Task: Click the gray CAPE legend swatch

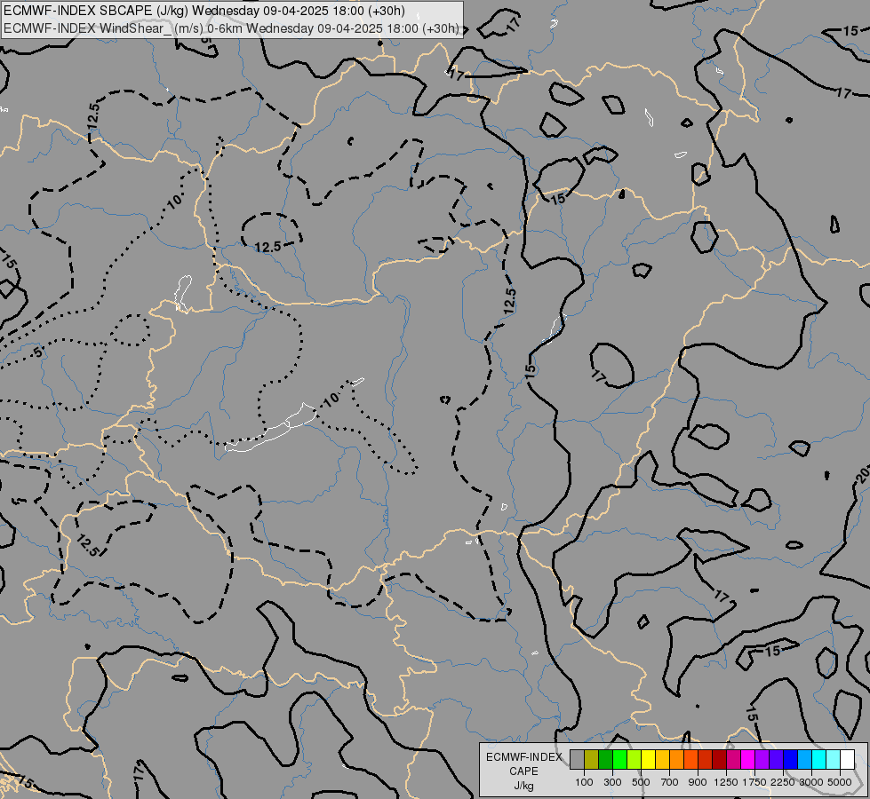Action: tap(577, 760)
